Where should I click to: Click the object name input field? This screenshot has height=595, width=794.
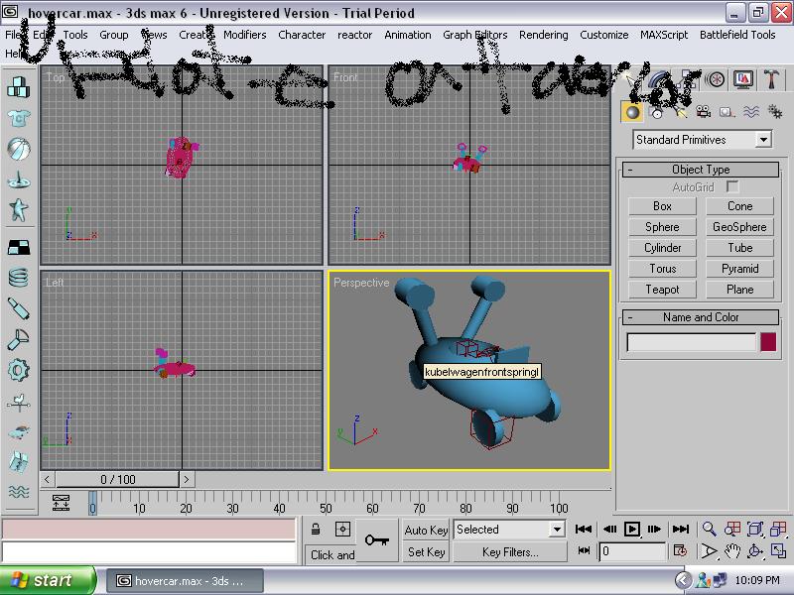[691, 342]
